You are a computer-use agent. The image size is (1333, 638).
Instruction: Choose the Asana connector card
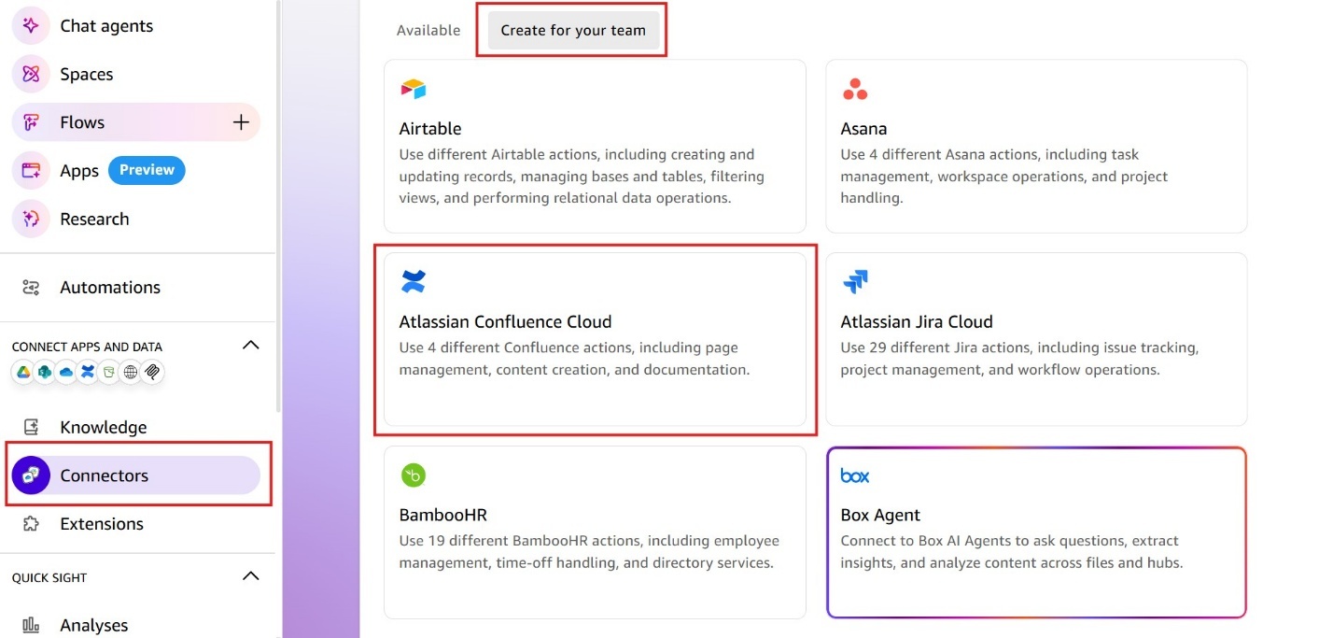1036,146
